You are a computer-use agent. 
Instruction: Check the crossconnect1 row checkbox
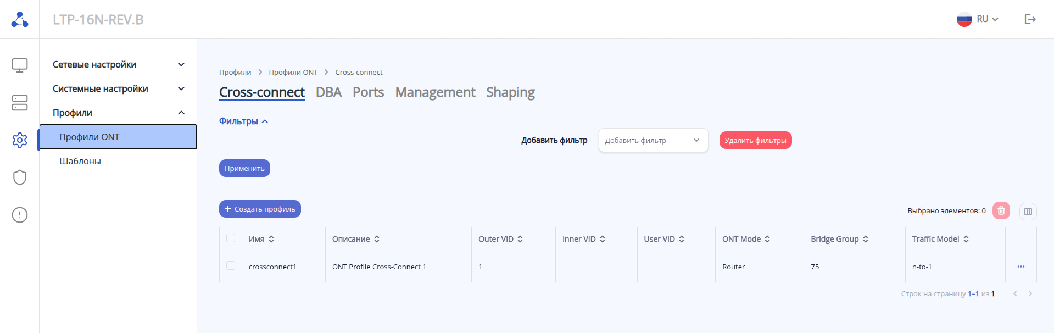[231, 266]
